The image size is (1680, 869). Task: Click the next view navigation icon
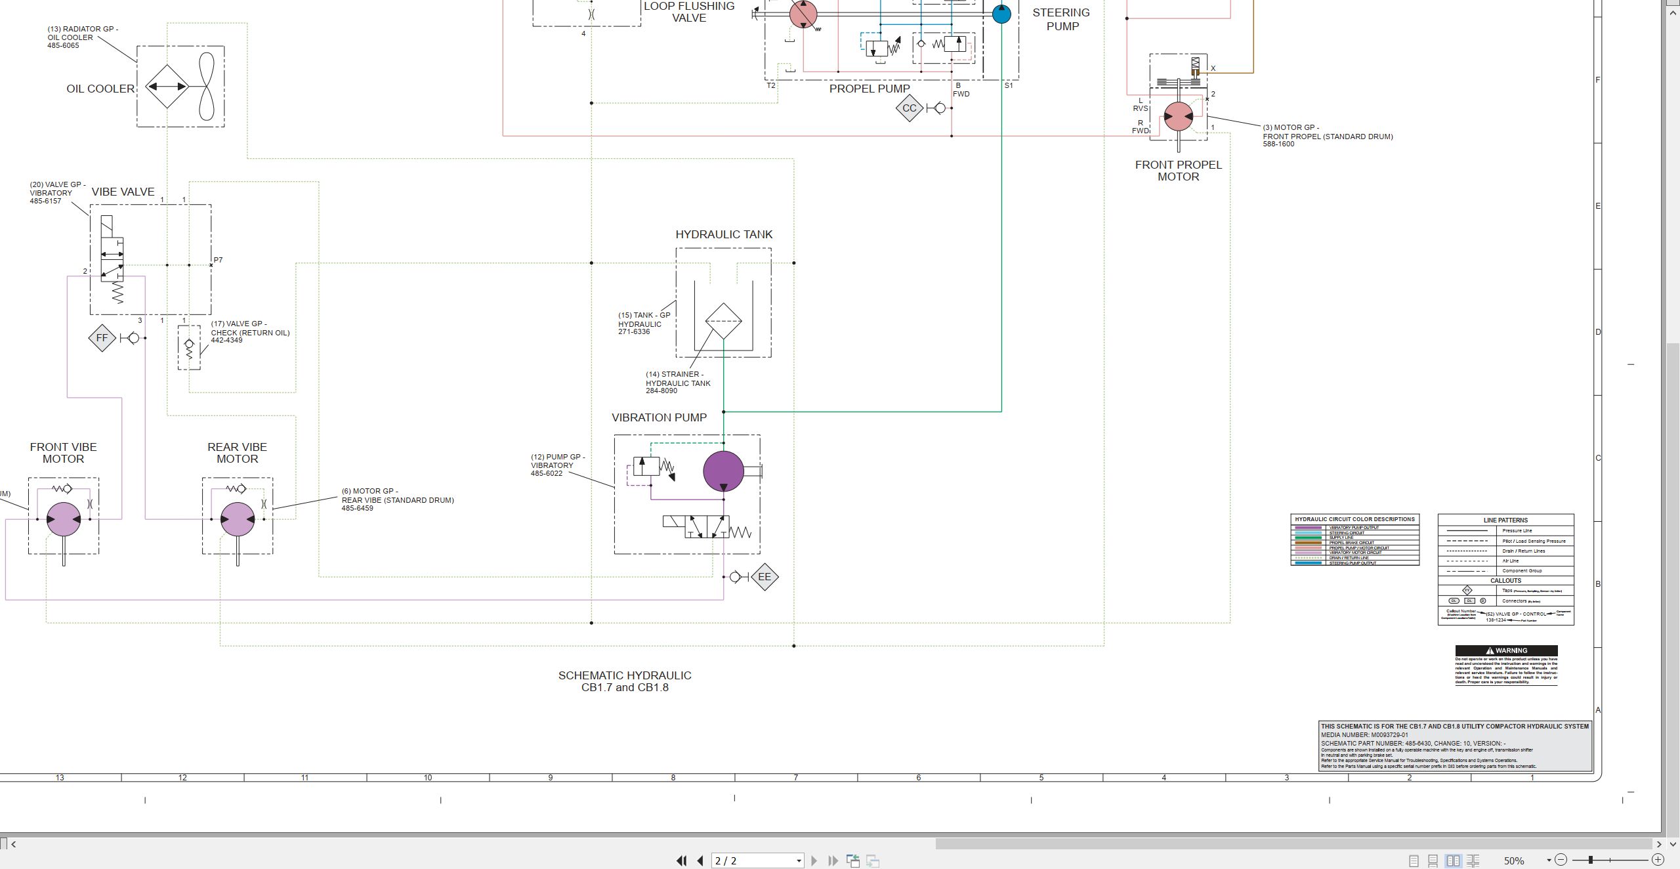[873, 860]
